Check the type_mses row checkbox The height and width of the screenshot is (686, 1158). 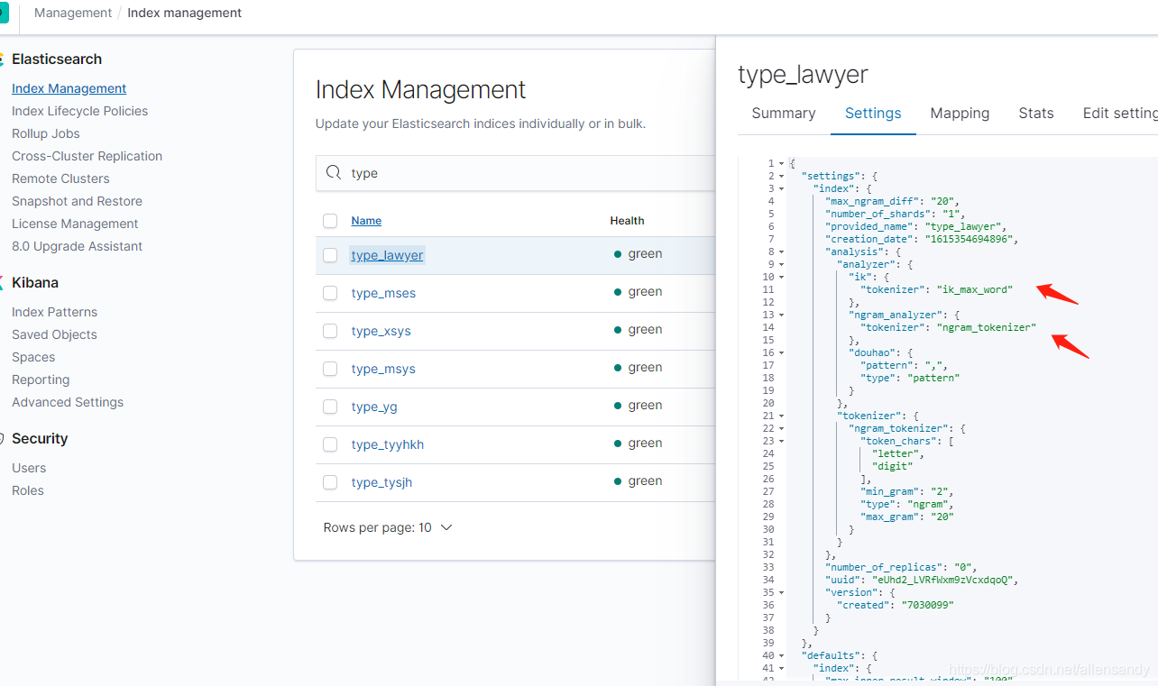point(330,293)
